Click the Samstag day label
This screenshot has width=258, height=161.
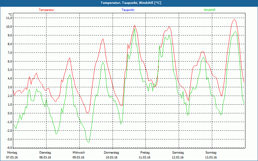[178, 153]
